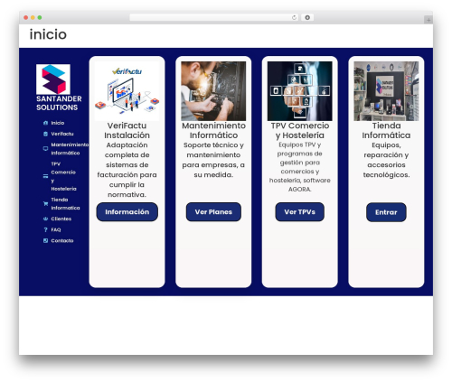Viewport: 452px width, 382px height.
Task: Click the Ver TPVs button
Action: click(x=300, y=212)
